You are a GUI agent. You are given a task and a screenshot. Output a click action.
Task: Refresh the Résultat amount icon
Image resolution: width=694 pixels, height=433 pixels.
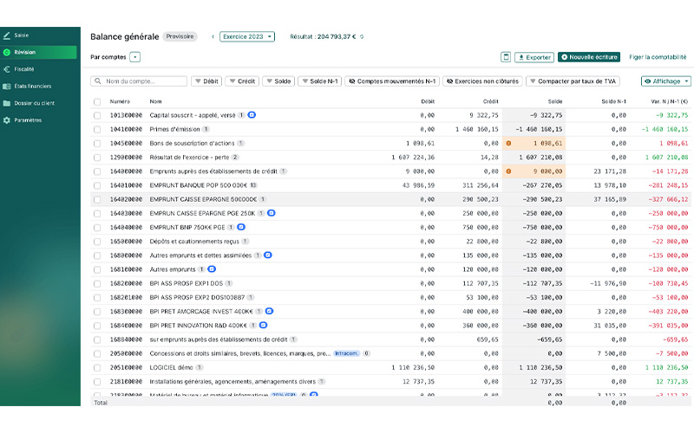tap(362, 36)
